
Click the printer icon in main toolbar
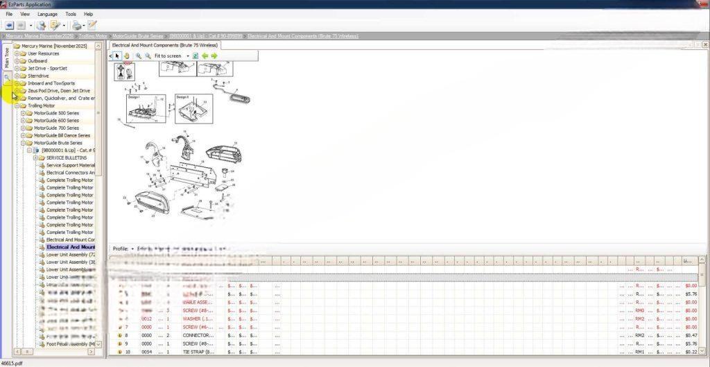tap(76, 25)
